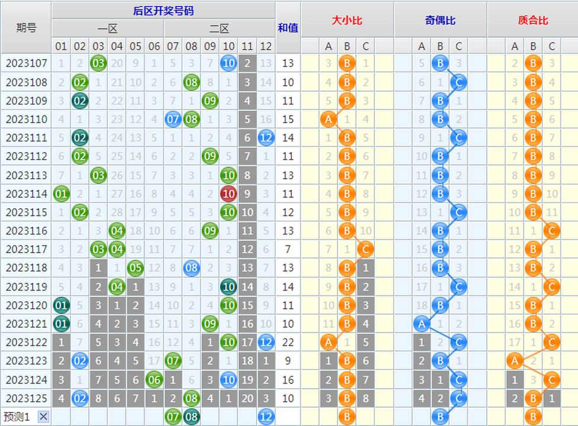578x426 pixels.
Task: Click green 01 ball in row 2023114
Action: click(61, 193)
